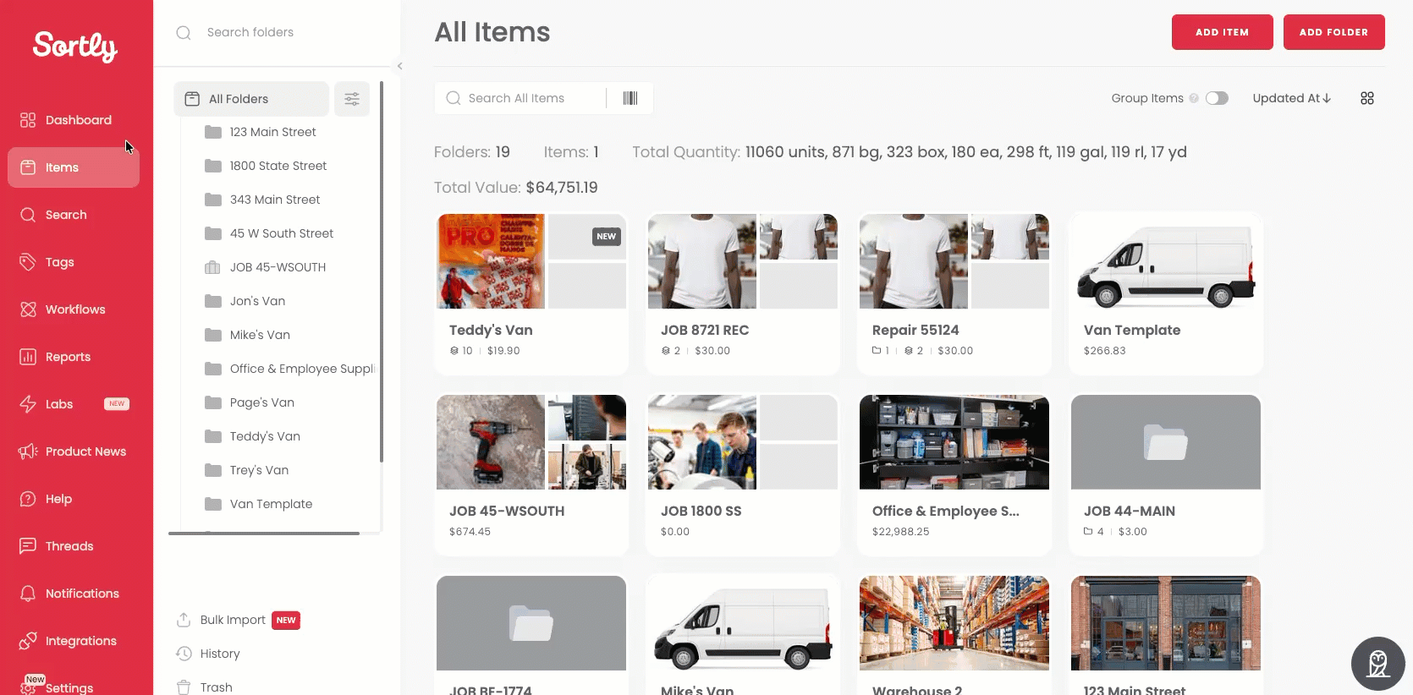
Task: Click the History clock icon
Action: pyautogui.click(x=184, y=654)
